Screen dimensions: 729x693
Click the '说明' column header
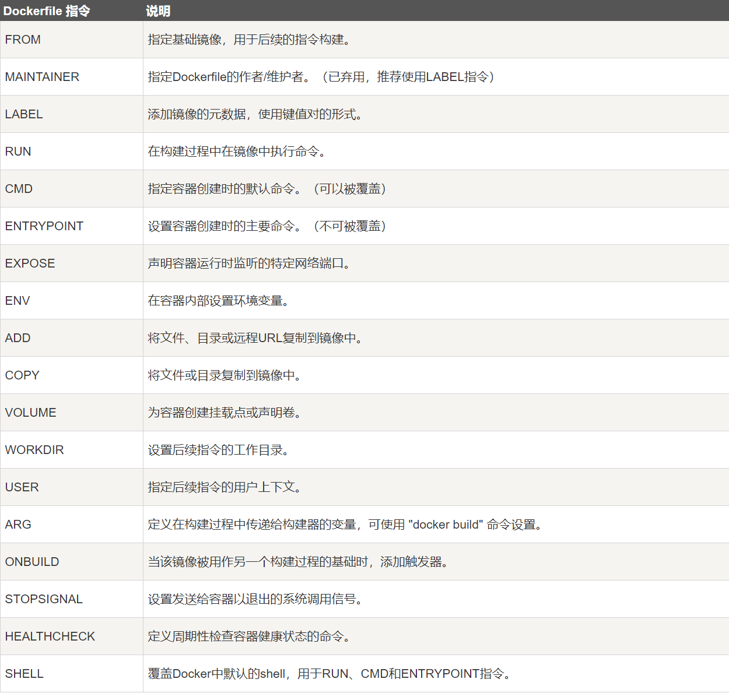click(x=158, y=11)
